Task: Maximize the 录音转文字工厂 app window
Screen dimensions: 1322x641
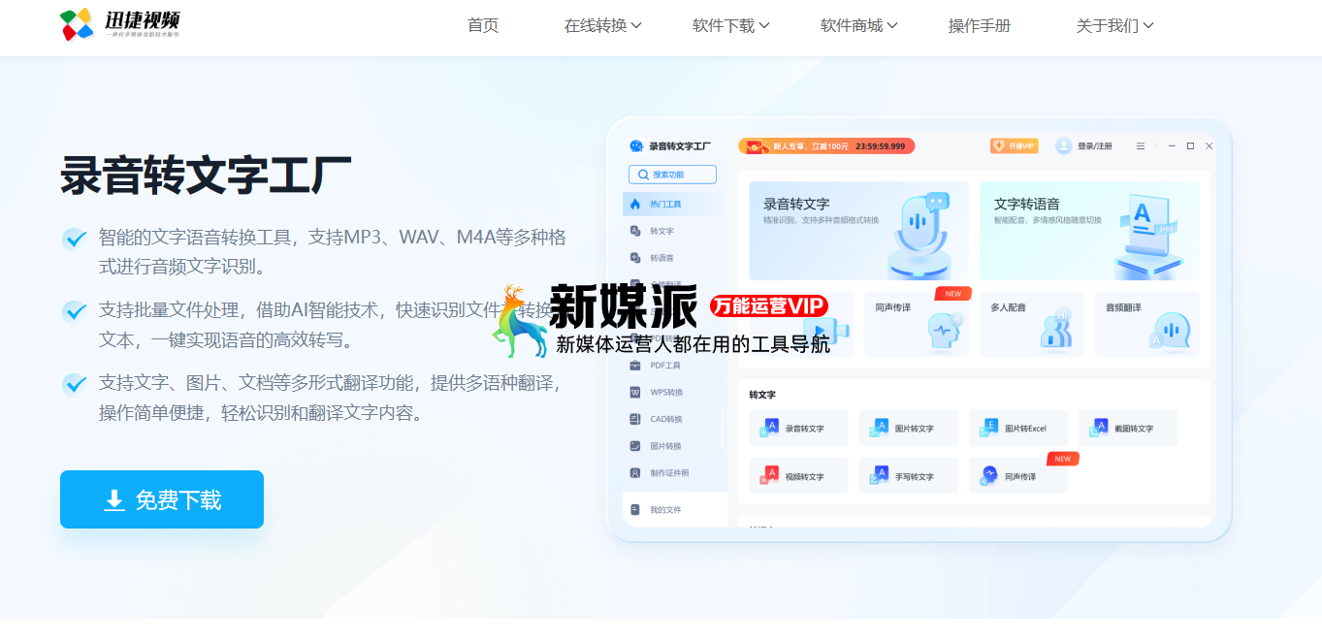Action: [x=1190, y=146]
